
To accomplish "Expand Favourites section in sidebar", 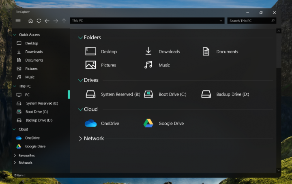I will click(15, 155).
